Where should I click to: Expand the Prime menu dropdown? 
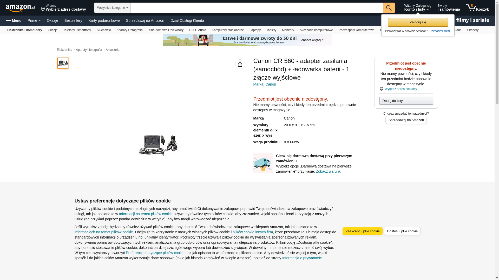tap(34, 20)
